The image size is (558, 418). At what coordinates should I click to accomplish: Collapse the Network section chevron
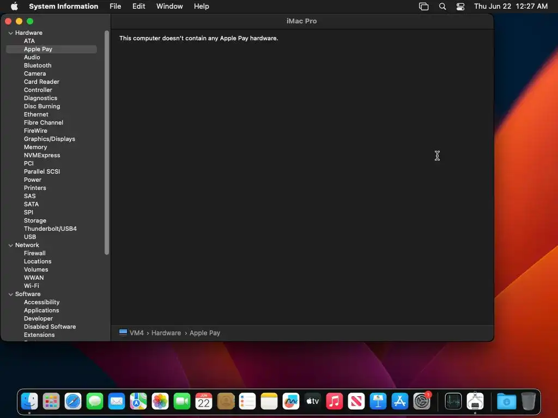coord(11,245)
